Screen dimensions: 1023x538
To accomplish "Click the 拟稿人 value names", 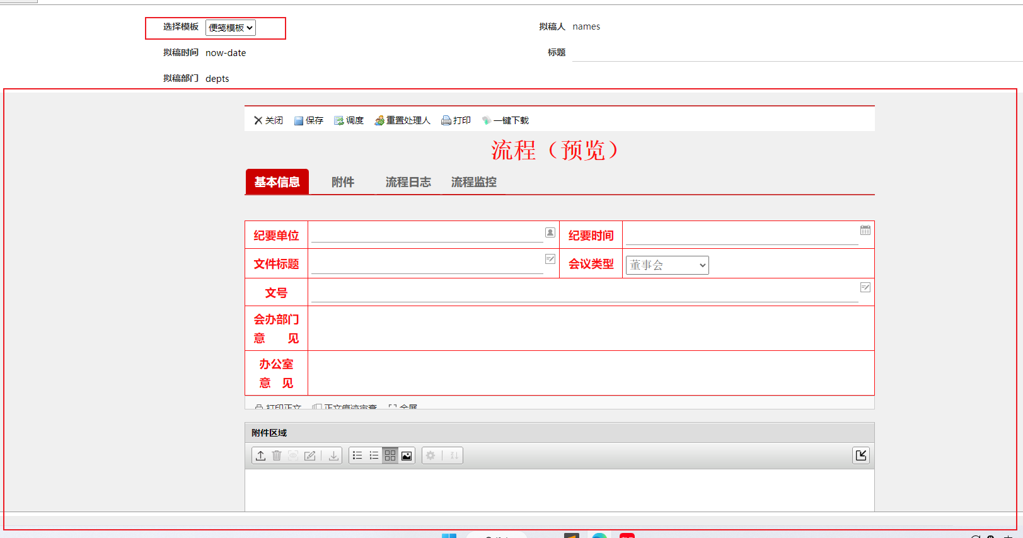I will (x=586, y=26).
